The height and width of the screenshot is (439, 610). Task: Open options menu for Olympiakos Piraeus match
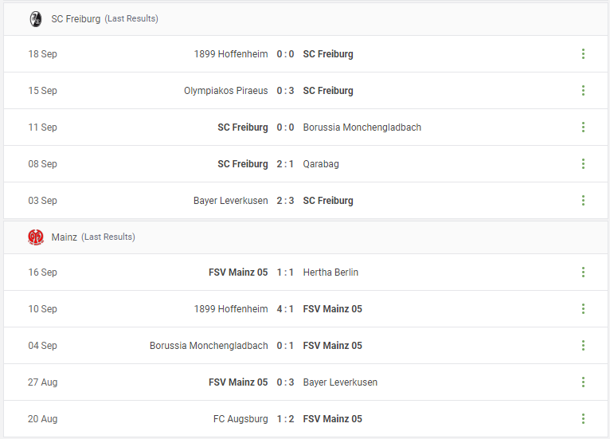[583, 91]
